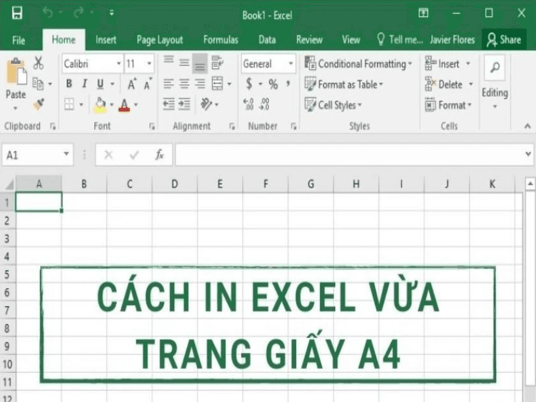The image size is (536, 402).
Task: Open Cell Styles gallery
Action: (x=335, y=105)
